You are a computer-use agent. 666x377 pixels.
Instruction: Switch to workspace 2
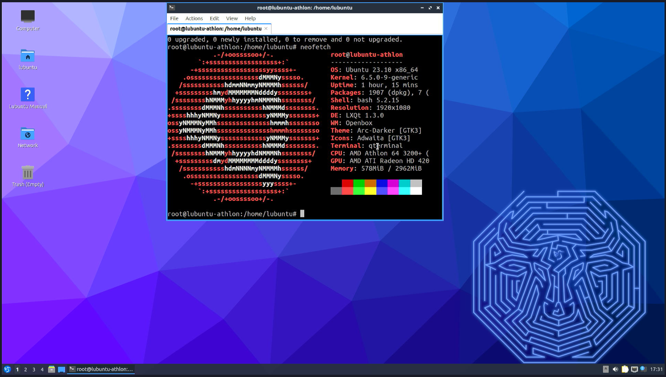(26, 369)
